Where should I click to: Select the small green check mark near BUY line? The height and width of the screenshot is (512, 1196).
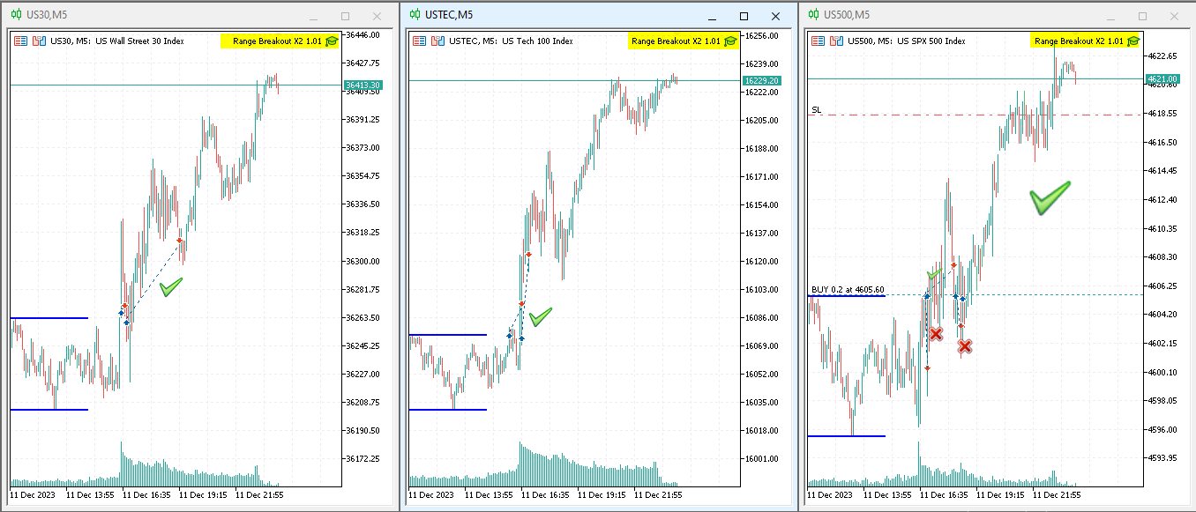(x=934, y=274)
